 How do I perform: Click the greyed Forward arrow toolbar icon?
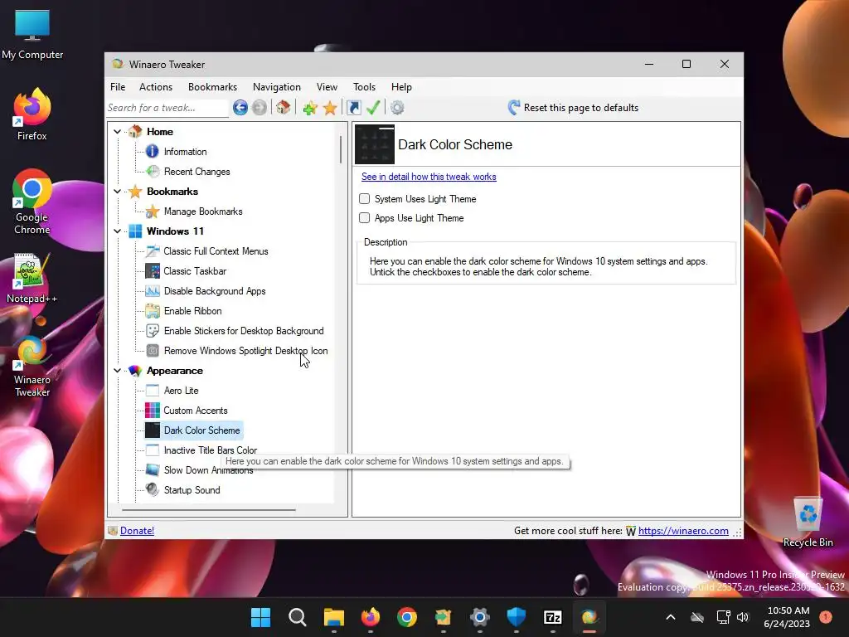click(260, 108)
